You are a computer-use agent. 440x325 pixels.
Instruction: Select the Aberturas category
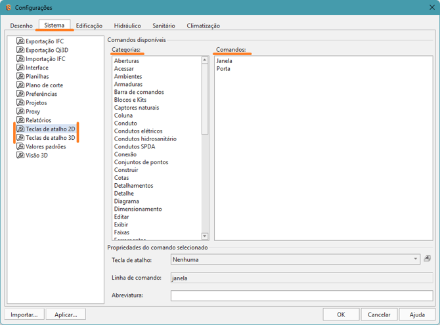(x=127, y=60)
